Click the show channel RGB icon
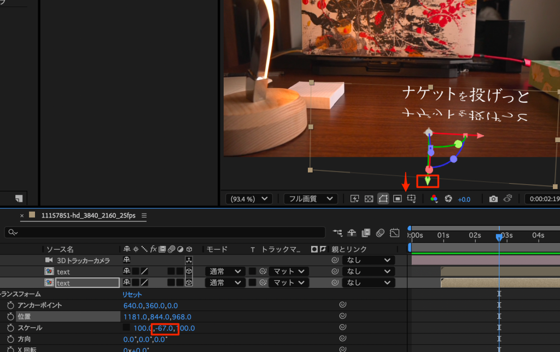Image resolution: width=560 pixels, height=352 pixels. click(x=434, y=199)
